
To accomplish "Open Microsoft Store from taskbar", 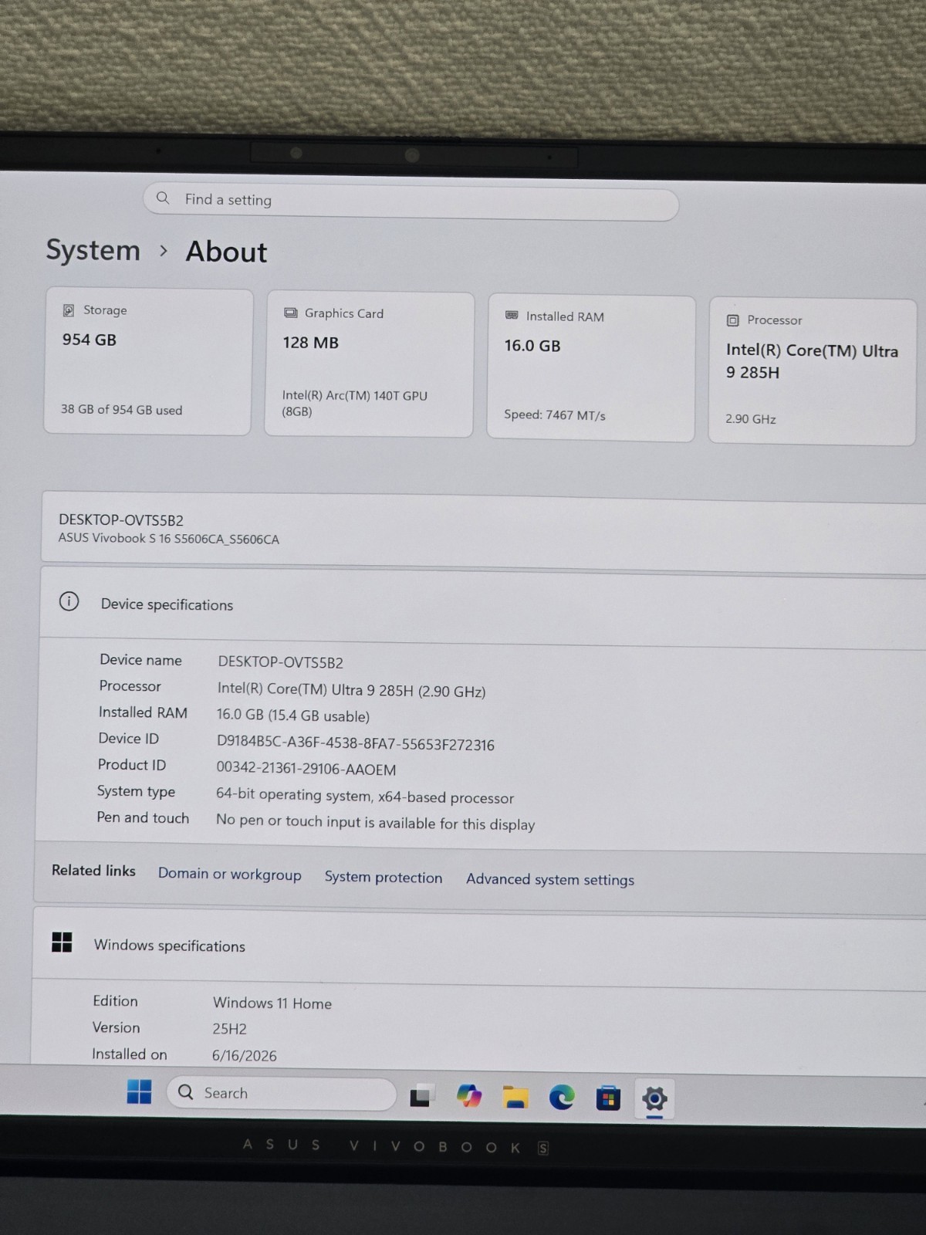I will 608,1098.
